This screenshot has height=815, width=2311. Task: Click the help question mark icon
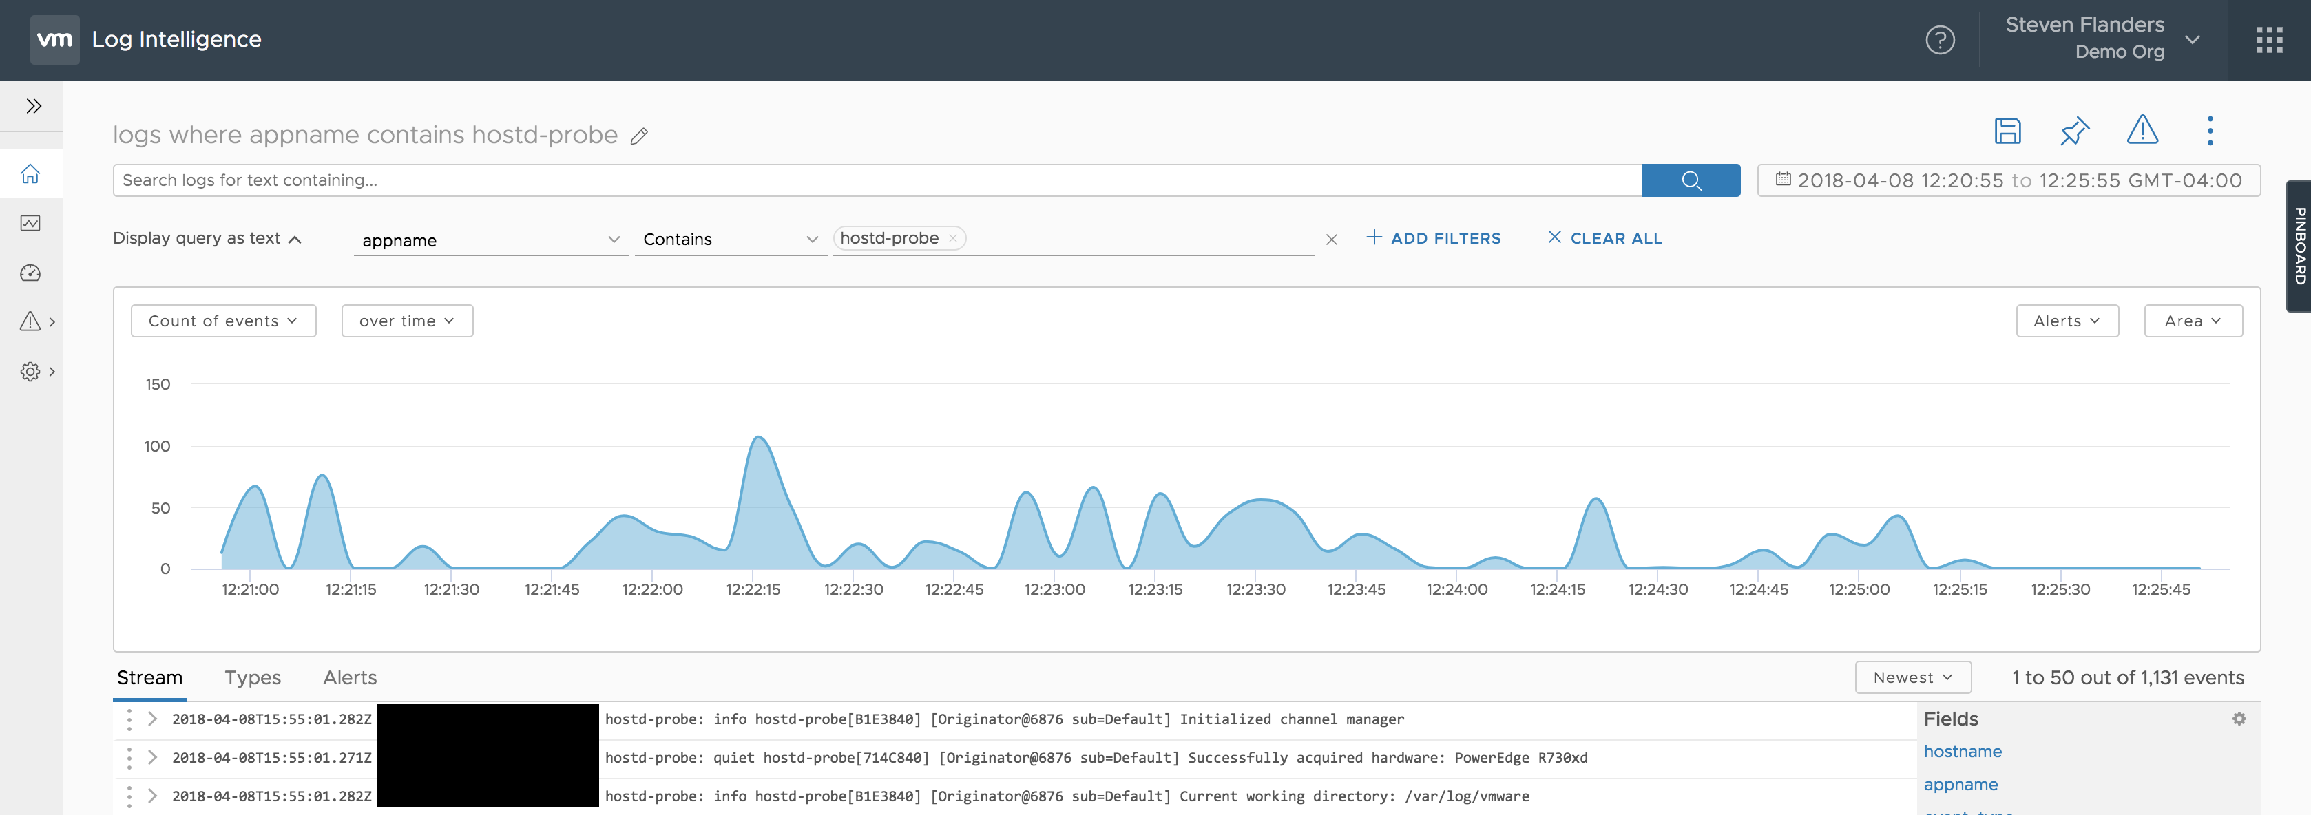tap(1940, 39)
